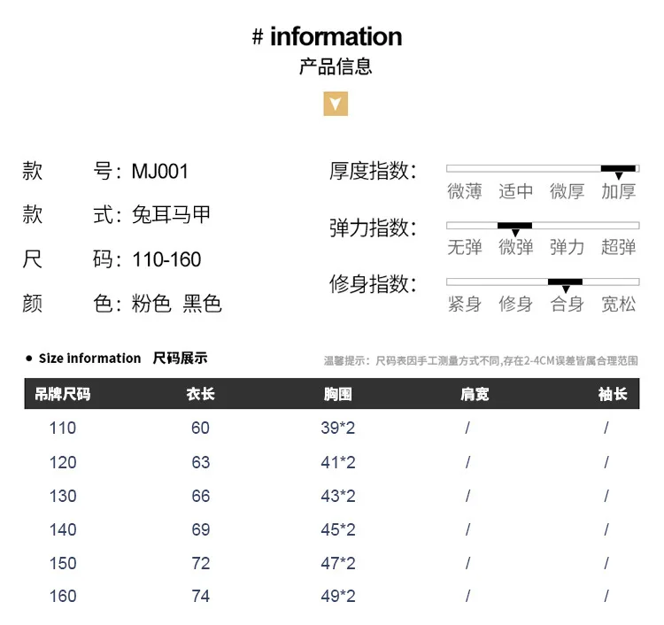This screenshot has width=664, height=625.
Task: Click size 160 in the table
Action: tap(63, 596)
